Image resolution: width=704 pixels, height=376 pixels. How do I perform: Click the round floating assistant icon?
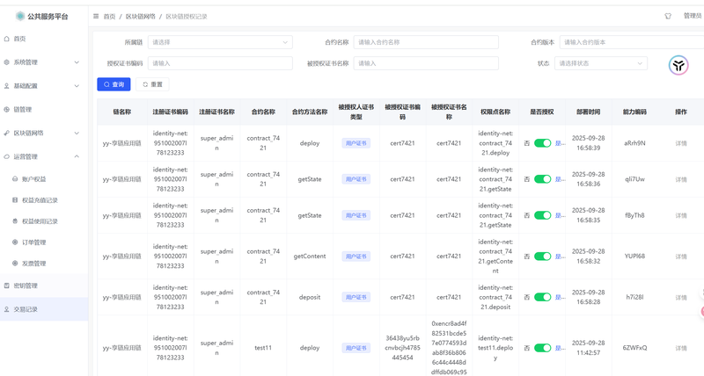point(678,66)
